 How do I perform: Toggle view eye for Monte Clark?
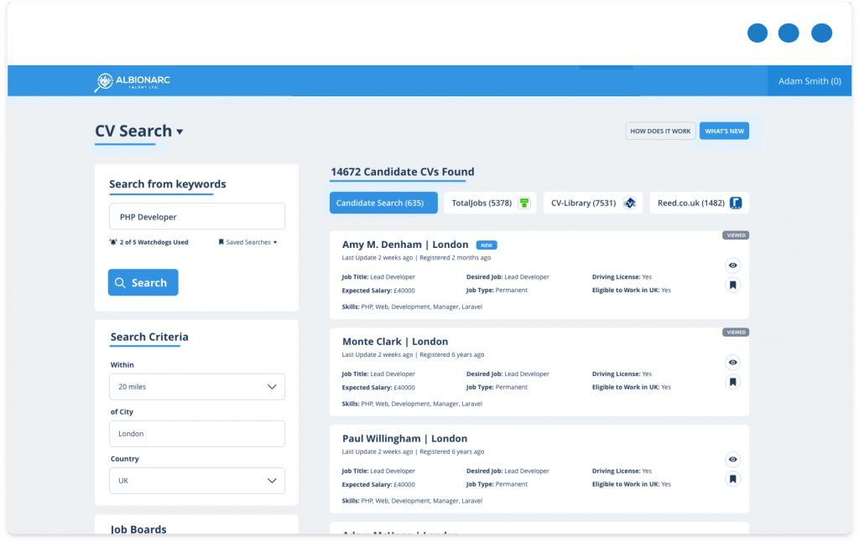click(x=732, y=362)
